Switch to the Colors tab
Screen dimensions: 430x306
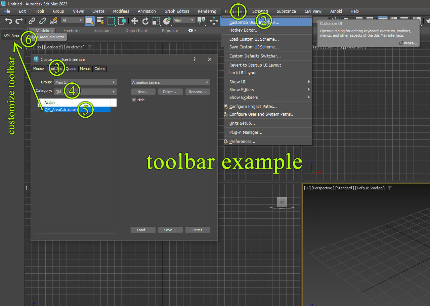99,69
